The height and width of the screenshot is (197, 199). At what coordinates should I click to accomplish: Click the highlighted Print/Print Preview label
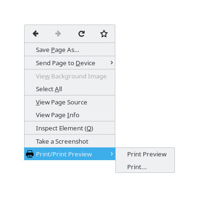64,154
